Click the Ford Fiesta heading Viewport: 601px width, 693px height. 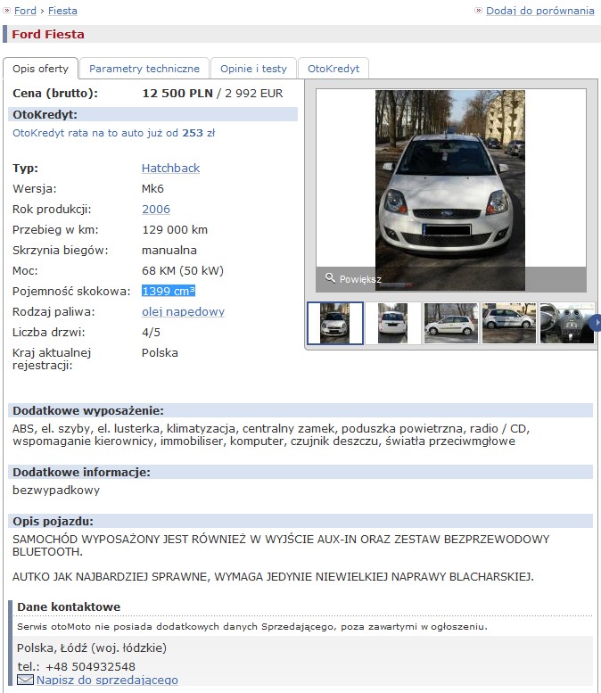pyautogui.click(x=48, y=35)
